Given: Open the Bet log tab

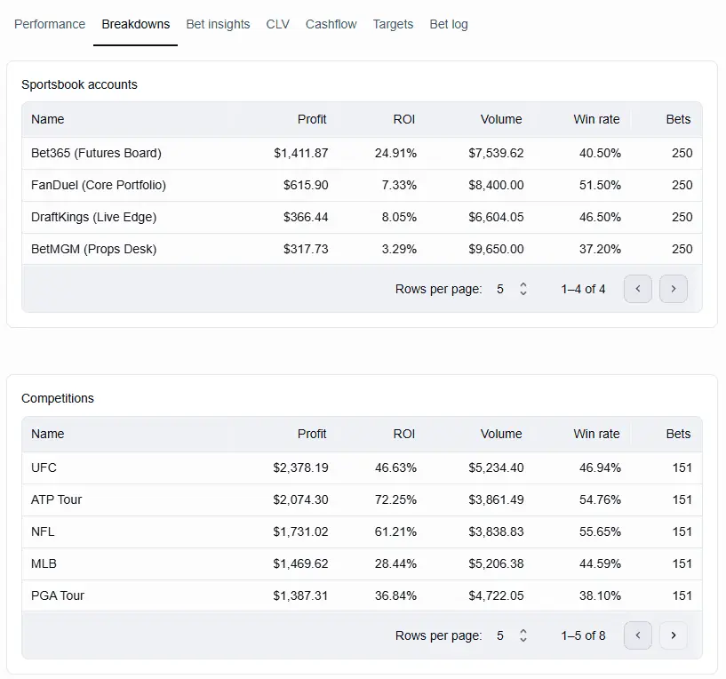Looking at the screenshot, I should tap(449, 24).
